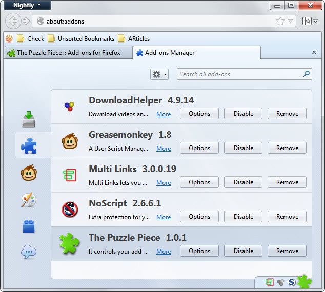Screen dimensions: 325x292
Task: Click the grey DownloadHelper icon in add-on bar
Action: (x=281, y=282)
